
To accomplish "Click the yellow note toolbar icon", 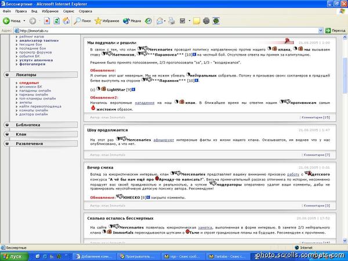I will pyautogui.click(x=197, y=21).
